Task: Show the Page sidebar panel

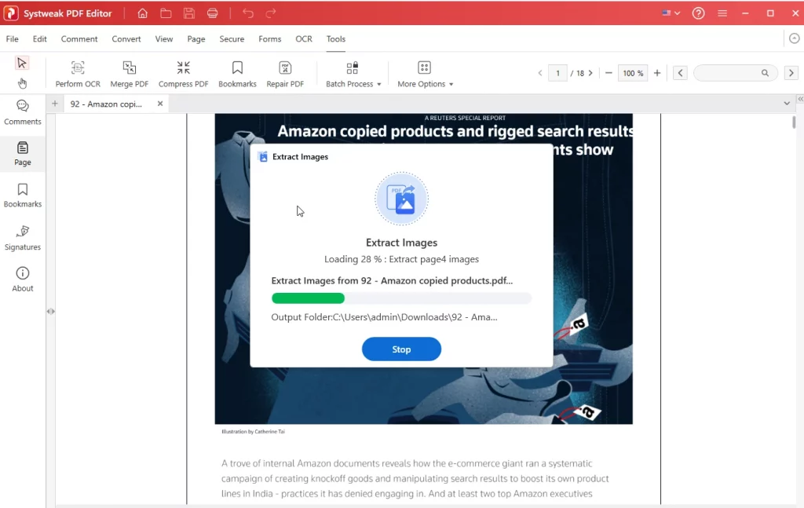Action: (23, 154)
